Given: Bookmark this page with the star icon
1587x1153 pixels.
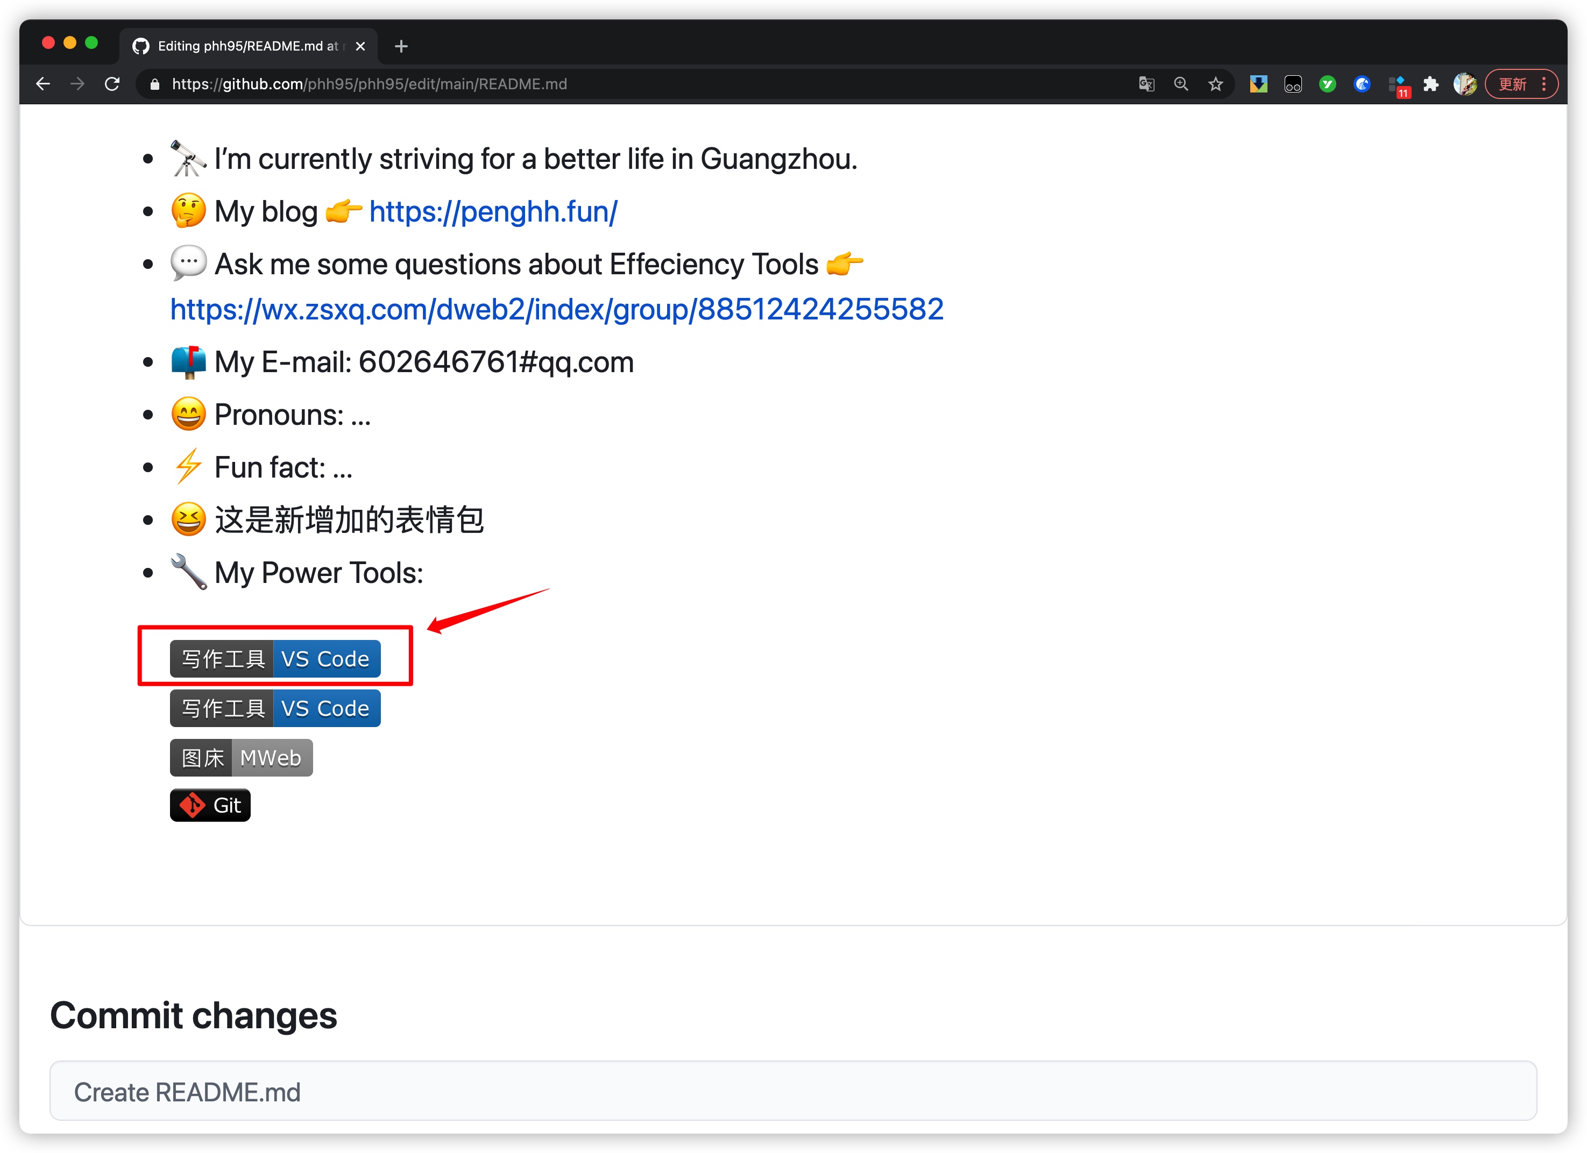Looking at the screenshot, I should pos(1215,84).
